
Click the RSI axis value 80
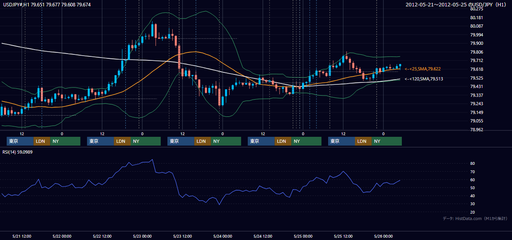473,164
